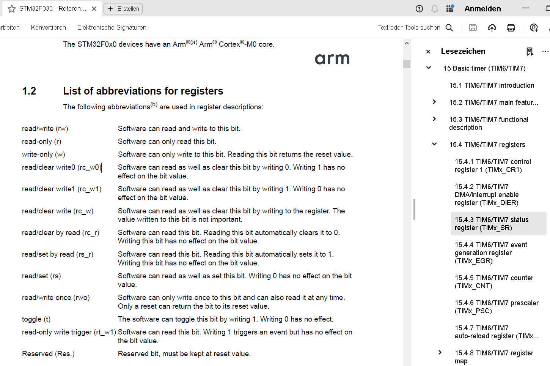Click the text read/write (rw)
550x366 pixels.
click(45, 129)
